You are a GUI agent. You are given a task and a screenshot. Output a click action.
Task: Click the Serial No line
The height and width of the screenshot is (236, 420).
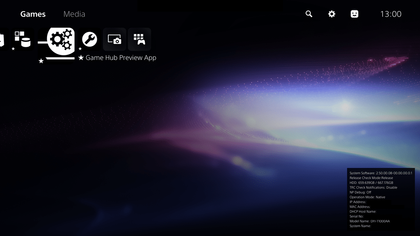[356, 216]
